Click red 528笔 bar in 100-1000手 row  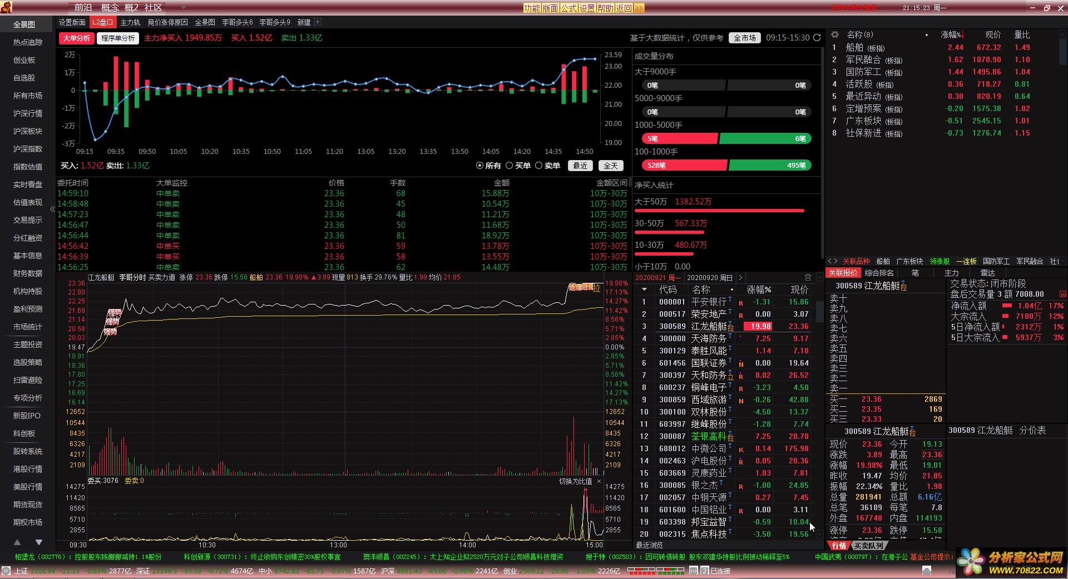[x=684, y=165]
